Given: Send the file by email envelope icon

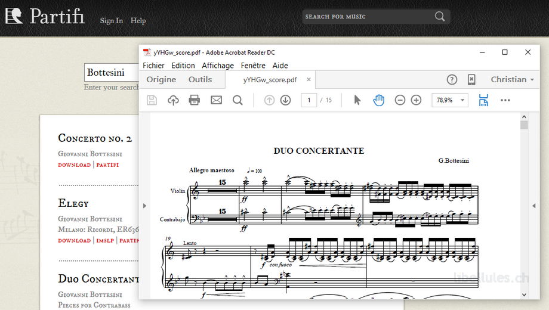Looking at the screenshot, I should (x=216, y=100).
